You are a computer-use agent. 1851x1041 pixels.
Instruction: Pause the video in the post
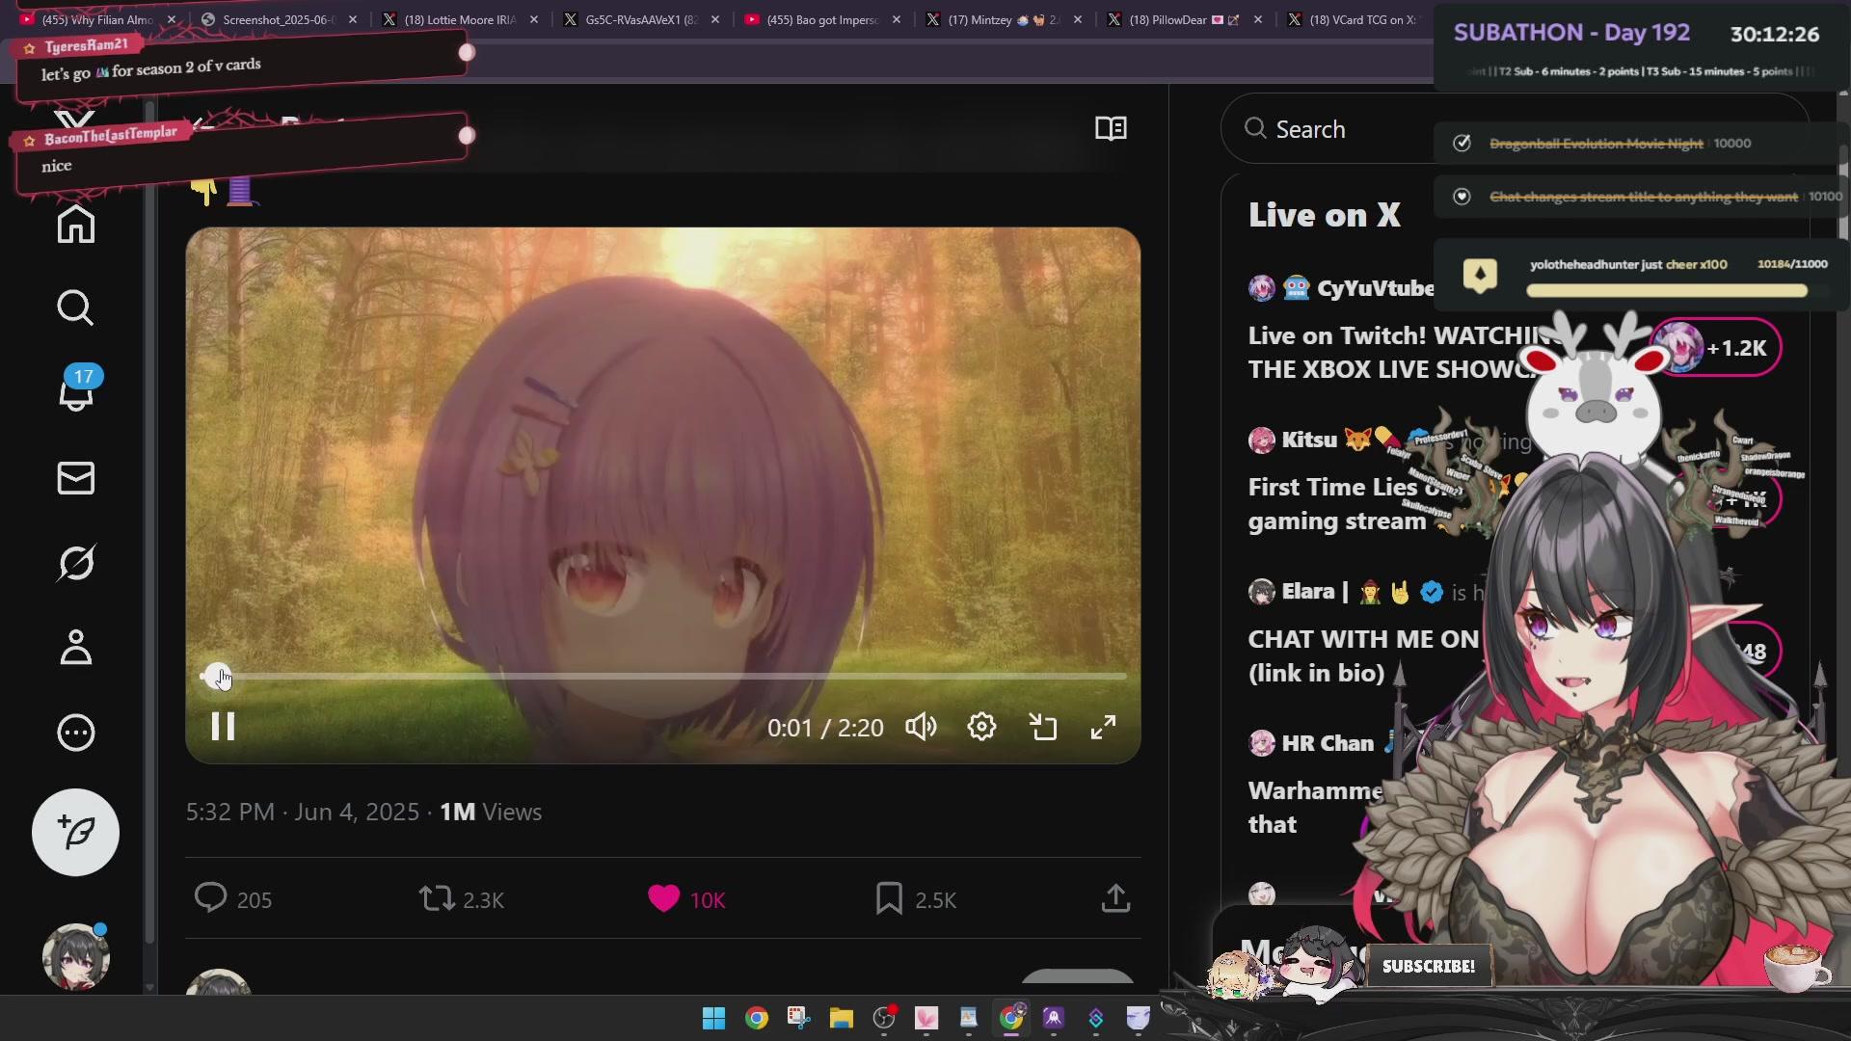(x=223, y=727)
